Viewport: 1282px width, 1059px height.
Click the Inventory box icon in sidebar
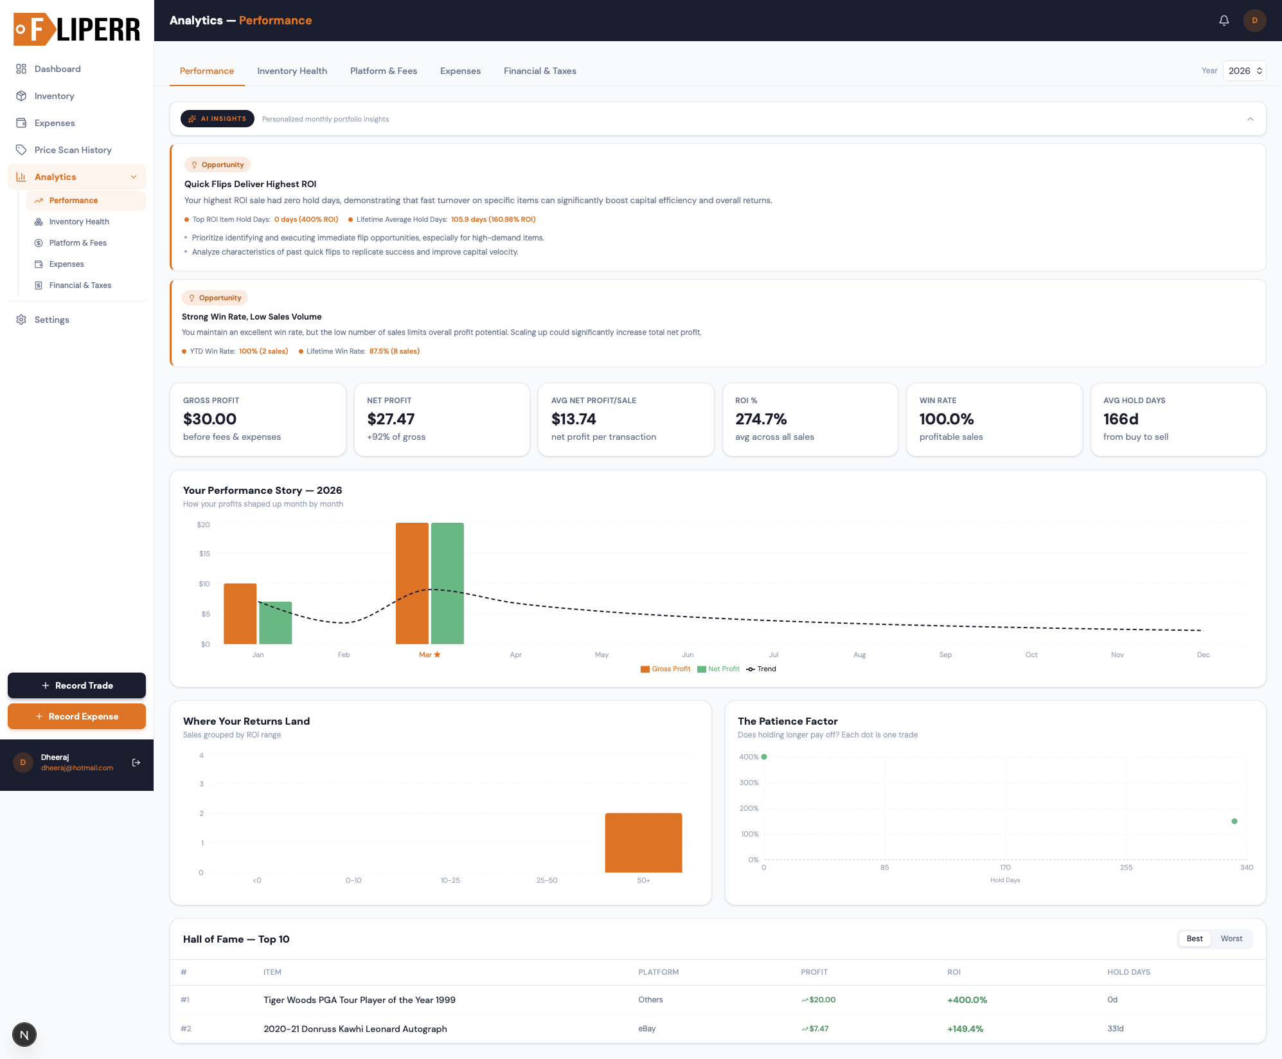click(21, 96)
